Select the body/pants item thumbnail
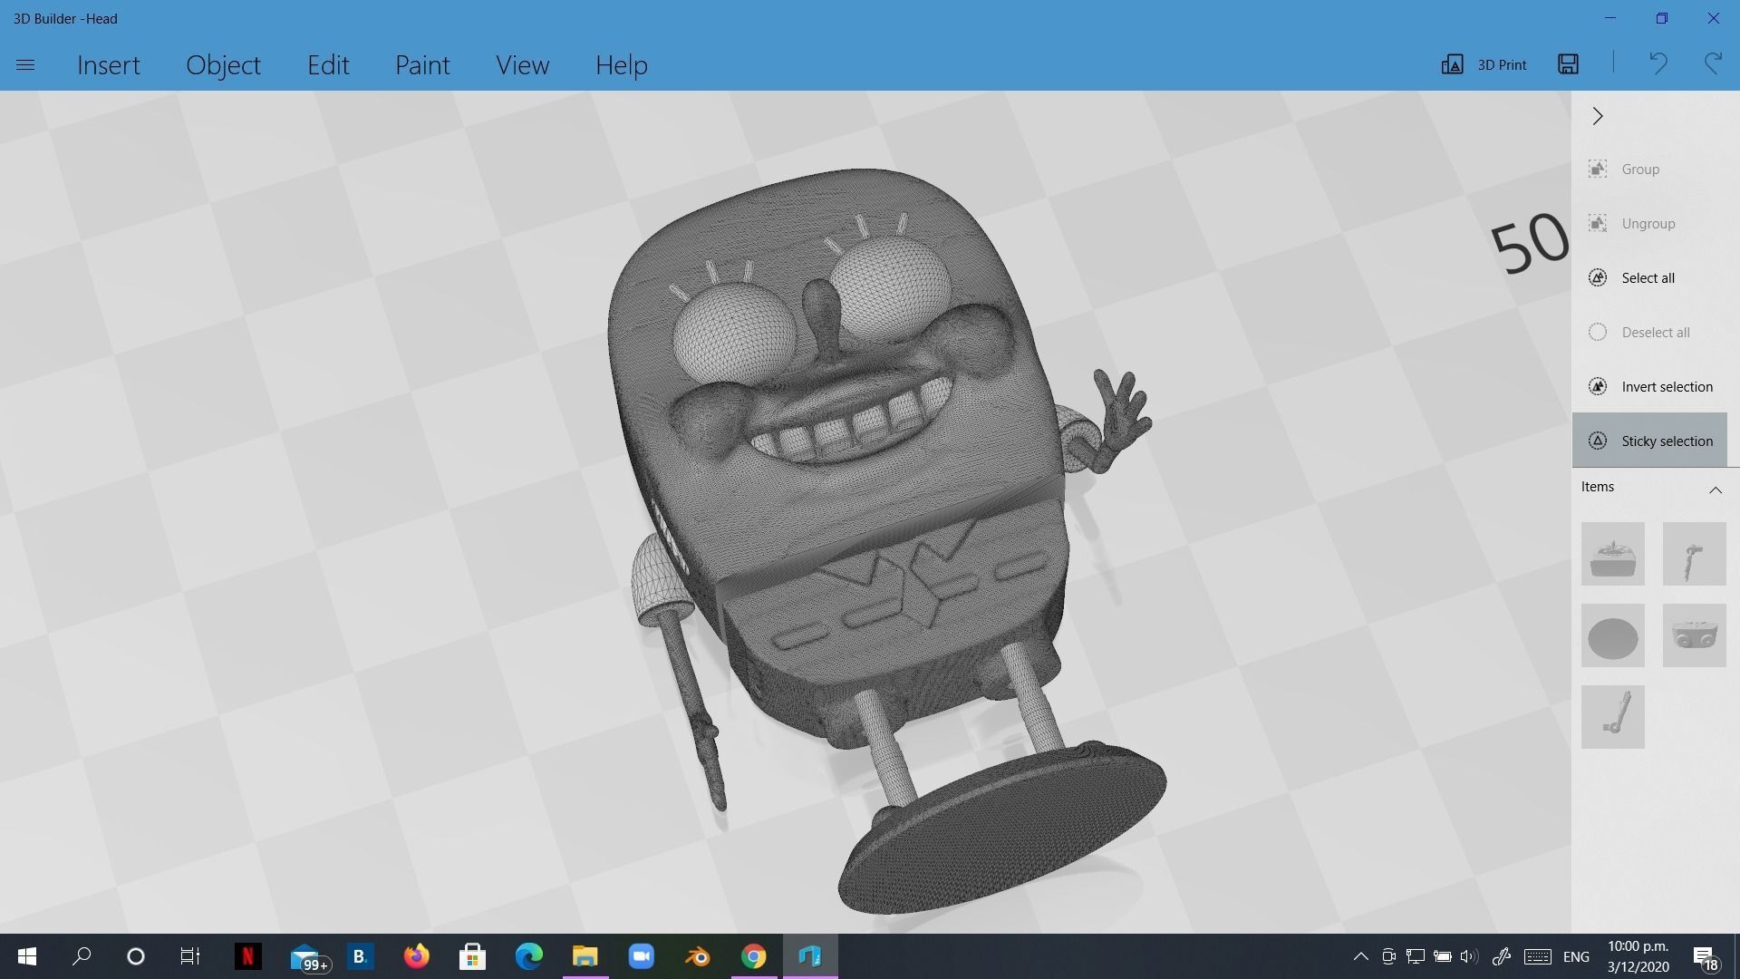Viewport: 1740px width, 979px height. [x=1695, y=635]
